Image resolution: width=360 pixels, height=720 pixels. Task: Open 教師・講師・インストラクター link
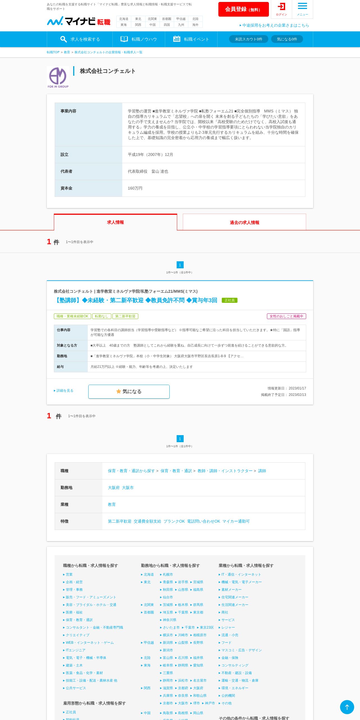pos(225,471)
